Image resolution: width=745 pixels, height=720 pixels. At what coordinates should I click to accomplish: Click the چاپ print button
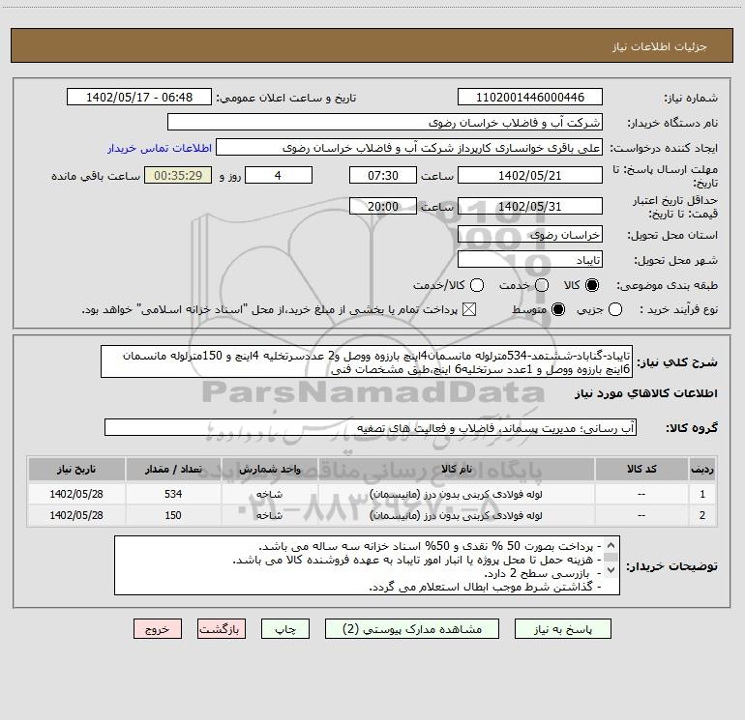[285, 629]
